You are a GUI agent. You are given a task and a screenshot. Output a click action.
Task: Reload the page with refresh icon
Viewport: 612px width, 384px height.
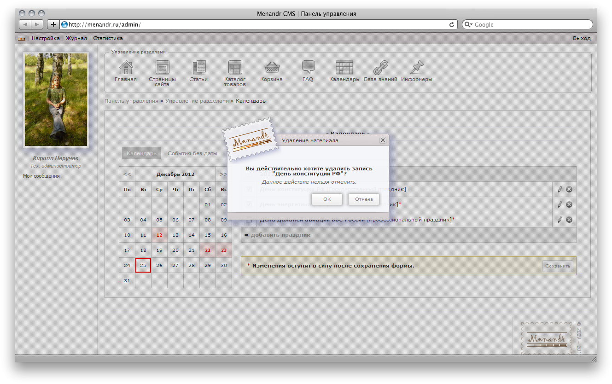[452, 24]
